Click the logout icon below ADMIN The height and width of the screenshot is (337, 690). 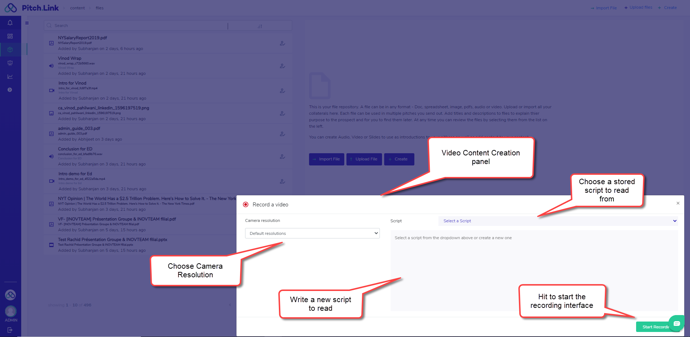(x=10, y=330)
